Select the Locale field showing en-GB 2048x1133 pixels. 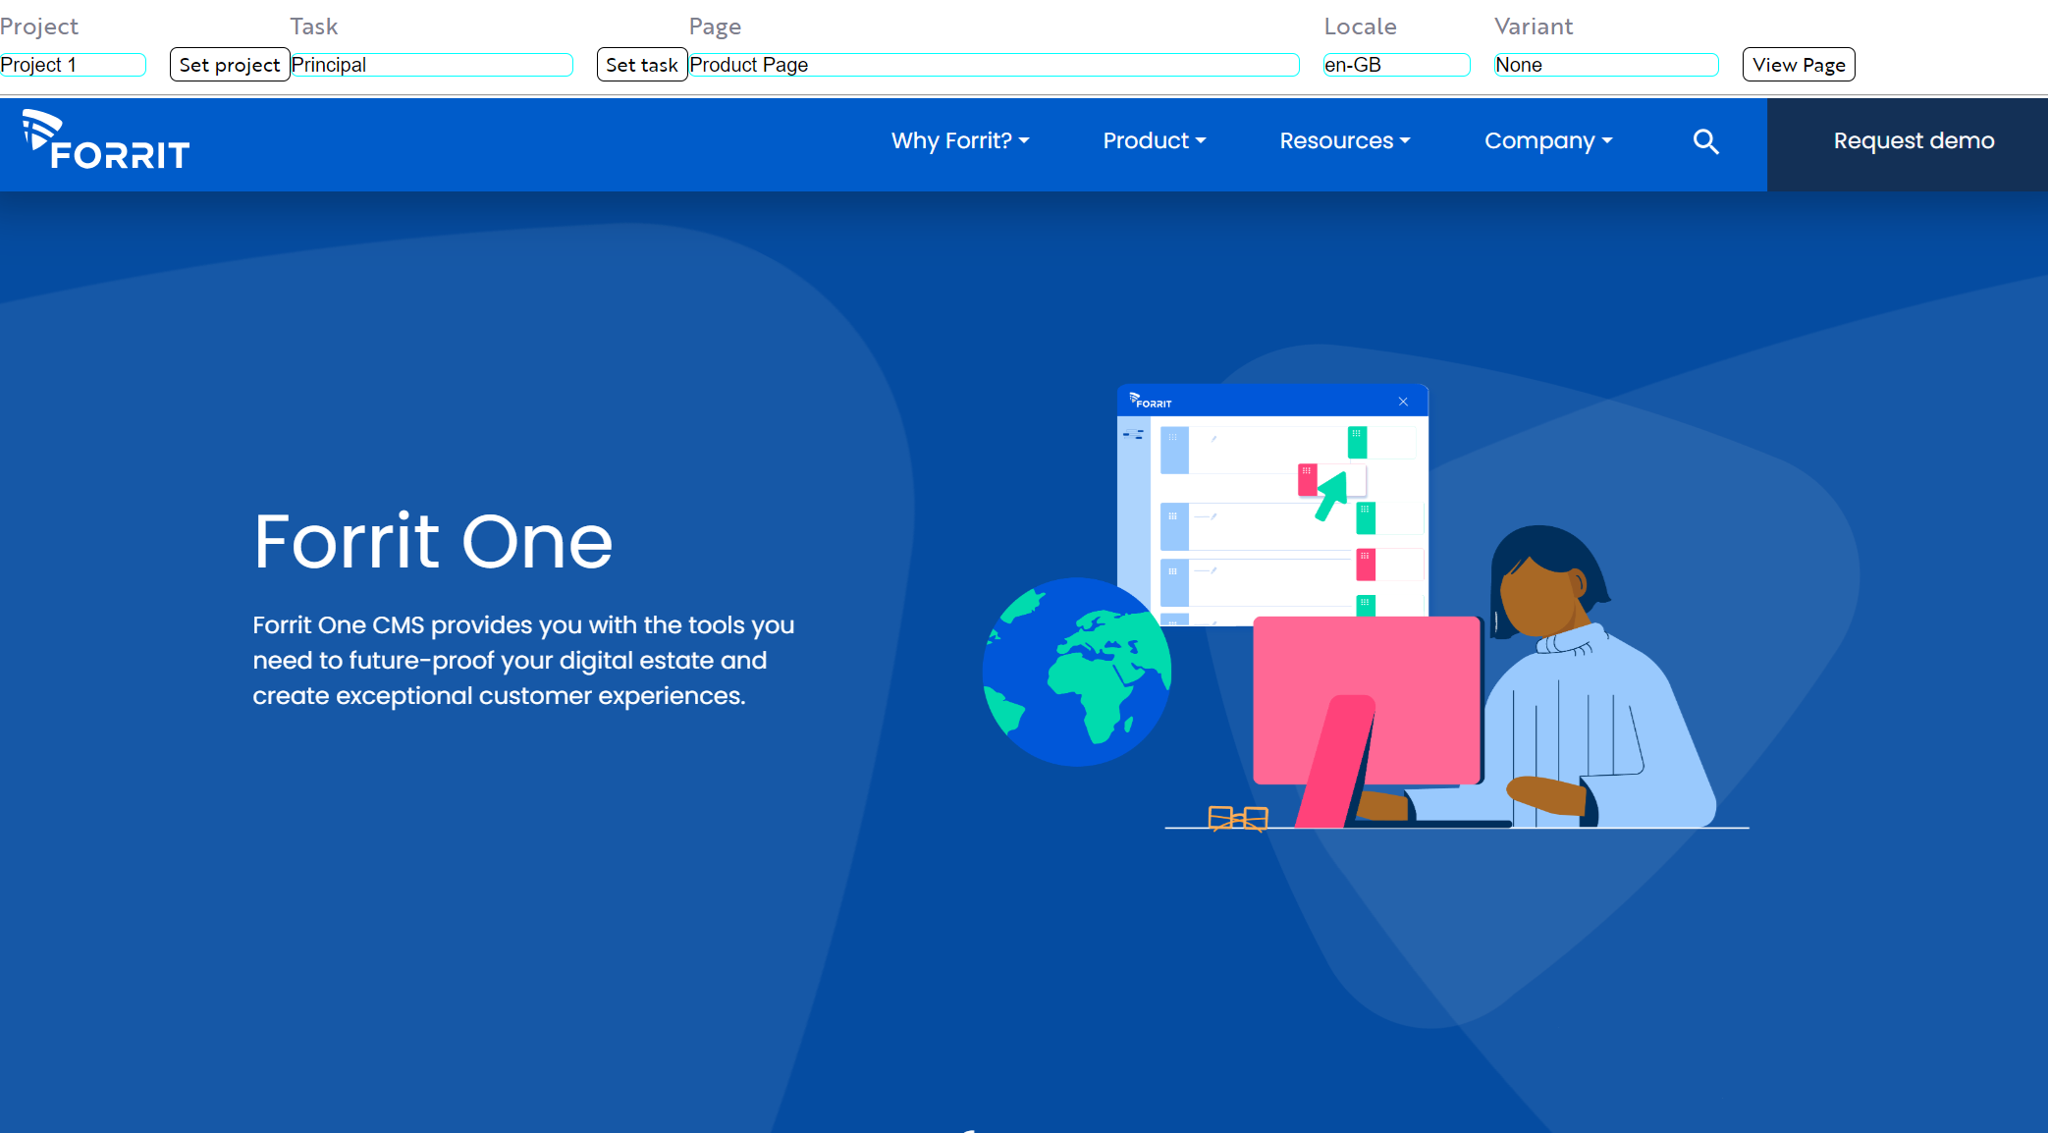point(1396,65)
